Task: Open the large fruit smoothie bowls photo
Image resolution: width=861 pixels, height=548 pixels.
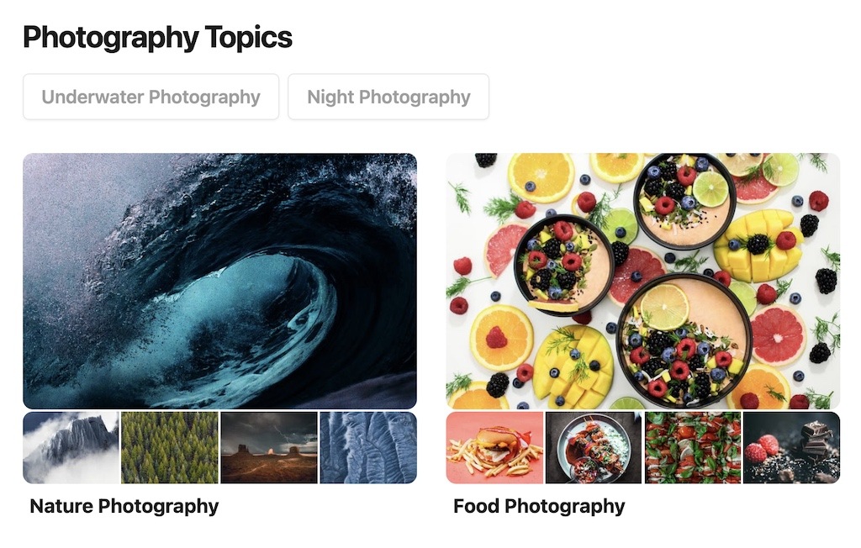Action: click(x=643, y=281)
